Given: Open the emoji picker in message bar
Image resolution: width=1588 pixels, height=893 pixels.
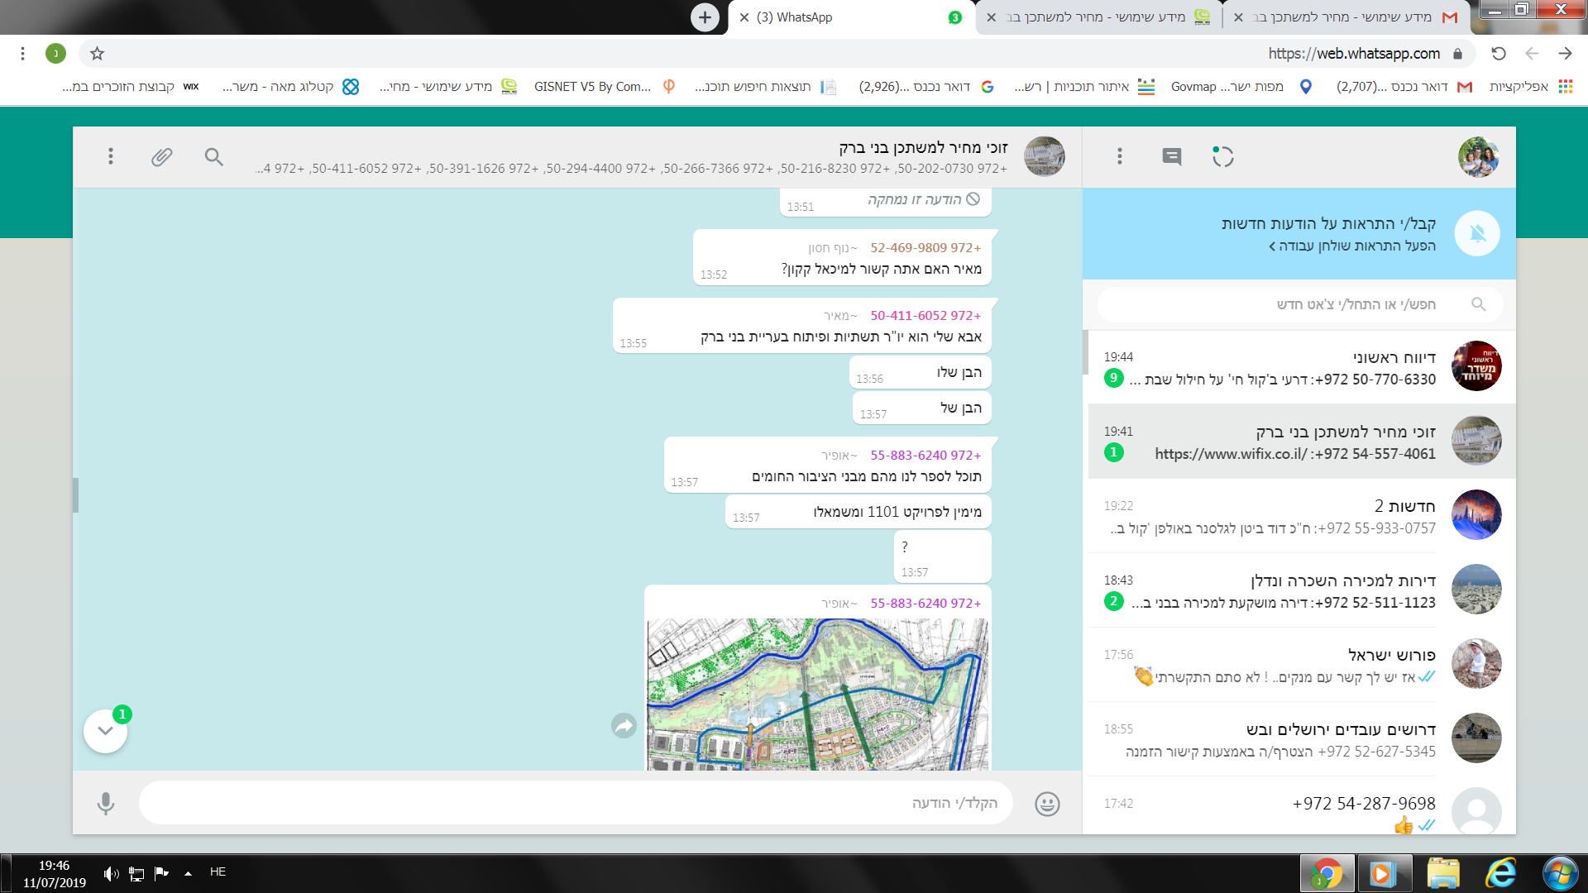Looking at the screenshot, I should (1047, 803).
